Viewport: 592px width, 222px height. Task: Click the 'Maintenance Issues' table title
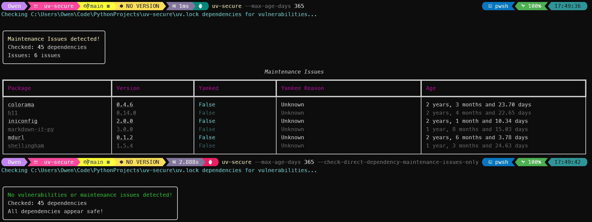(x=294, y=72)
